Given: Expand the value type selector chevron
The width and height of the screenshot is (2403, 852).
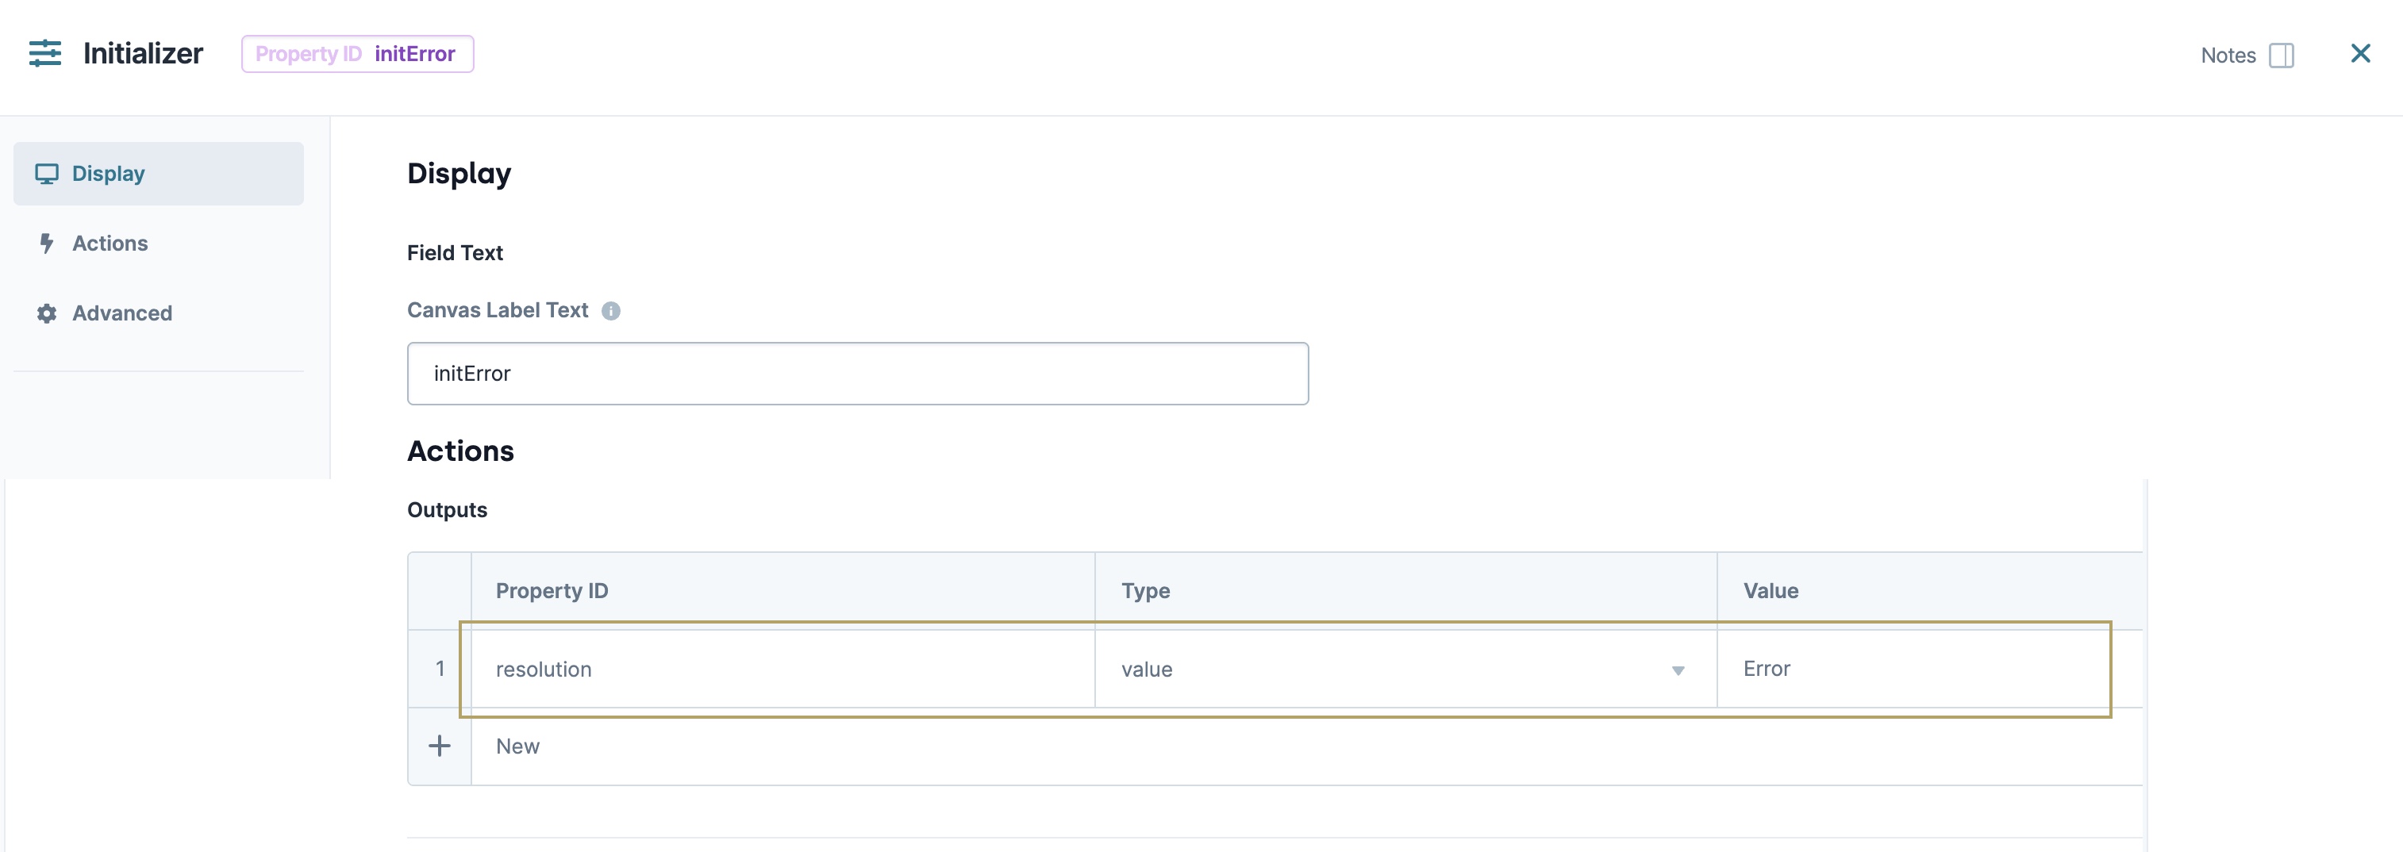Looking at the screenshot, I should [x=1678, y=670].
